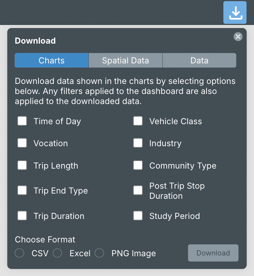Open the Spatial Data tab
The height and width of the screenshot is (276, 254).
[126, 60]
